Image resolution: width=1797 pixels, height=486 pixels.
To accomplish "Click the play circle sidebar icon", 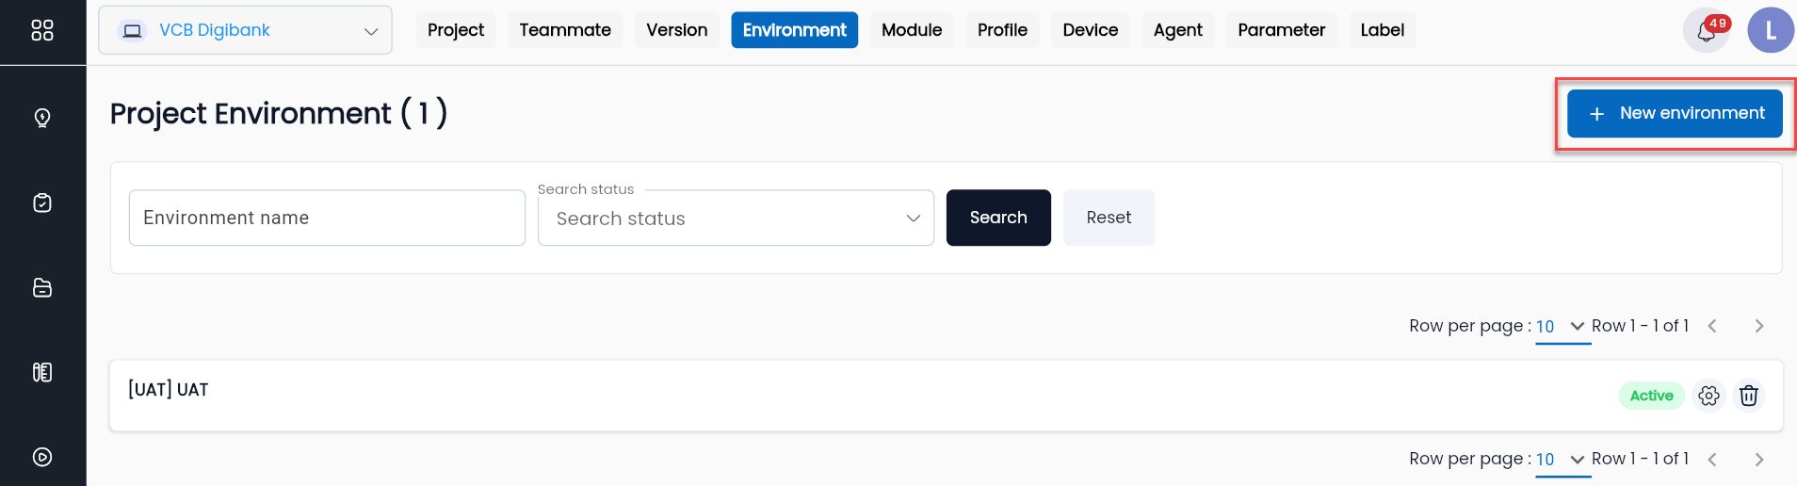I will coord(42,457).
